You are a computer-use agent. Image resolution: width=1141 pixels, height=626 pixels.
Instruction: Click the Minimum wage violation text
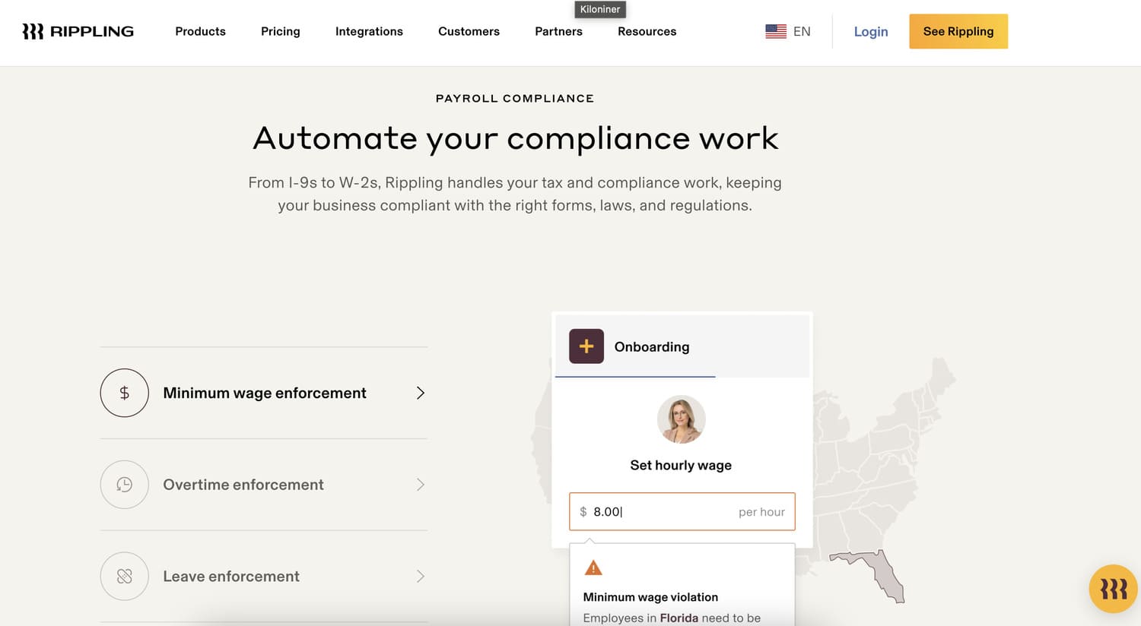[x=650, y=597]
